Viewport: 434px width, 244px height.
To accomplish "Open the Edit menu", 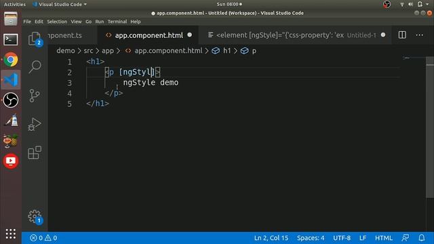I will [x=39, y=22].
